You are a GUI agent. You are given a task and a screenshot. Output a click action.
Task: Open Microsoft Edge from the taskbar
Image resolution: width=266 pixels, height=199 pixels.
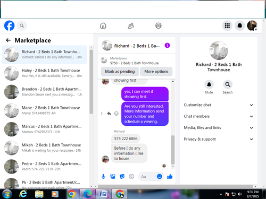click(x=87, y=194)
